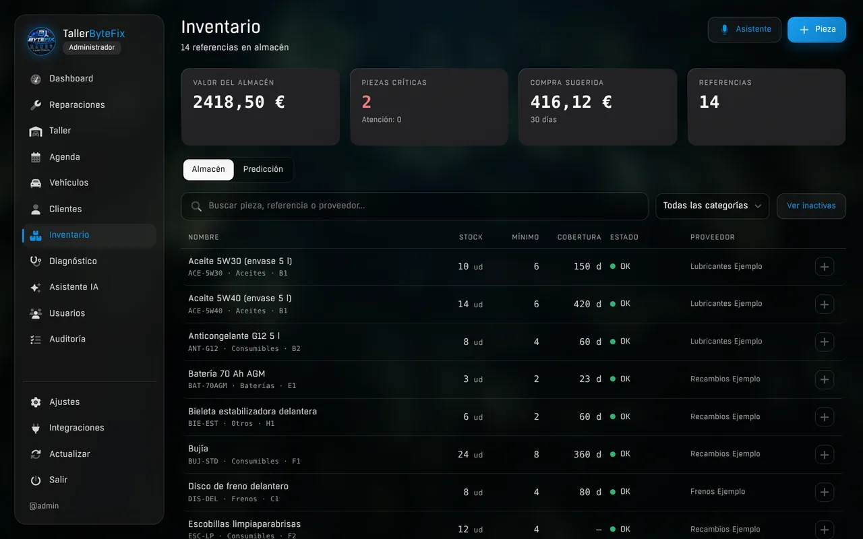Screen dimensions: 863x539
Task: Click the Referencias card
Action: point(767,107)
